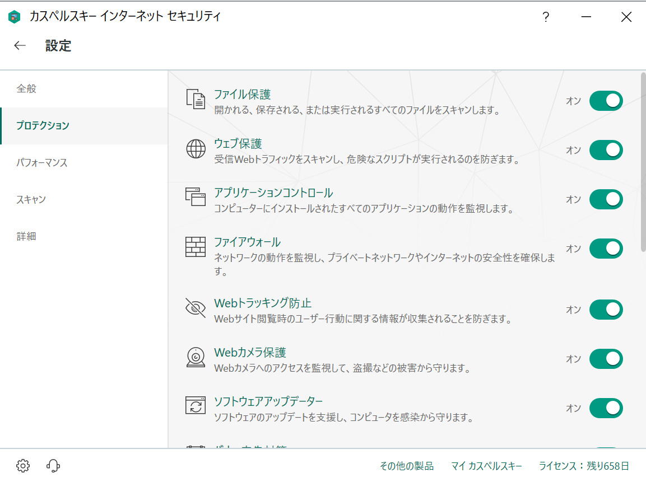Image resolution: width=646 pixels, height=482 pixels.
Task: Disable the ファイアウォール switch
Action: 606,249
